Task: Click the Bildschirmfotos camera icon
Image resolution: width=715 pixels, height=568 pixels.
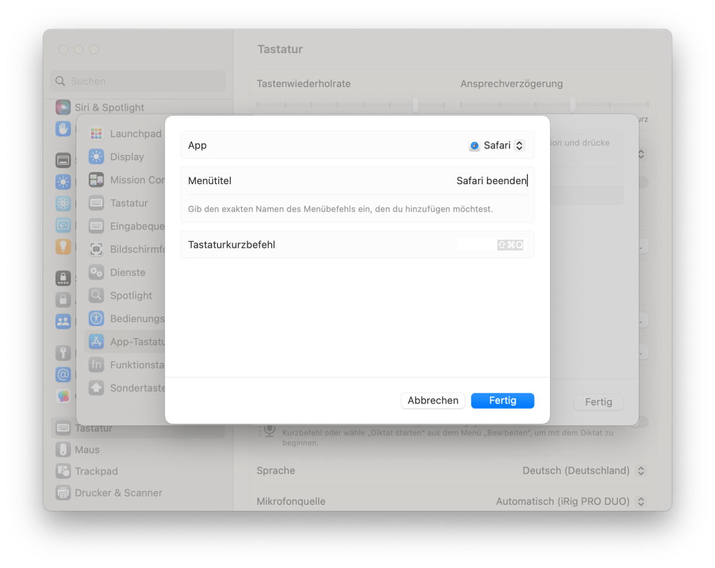Action: pos(96,249)
